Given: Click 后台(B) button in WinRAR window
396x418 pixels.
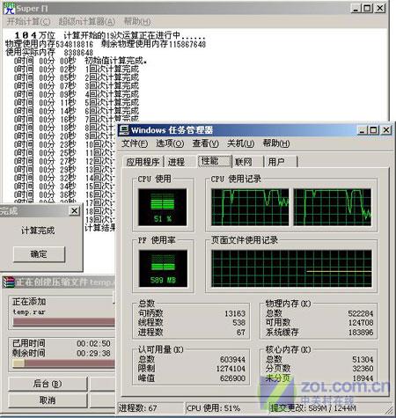Looking at the screenshot, I should coord(48,384).
